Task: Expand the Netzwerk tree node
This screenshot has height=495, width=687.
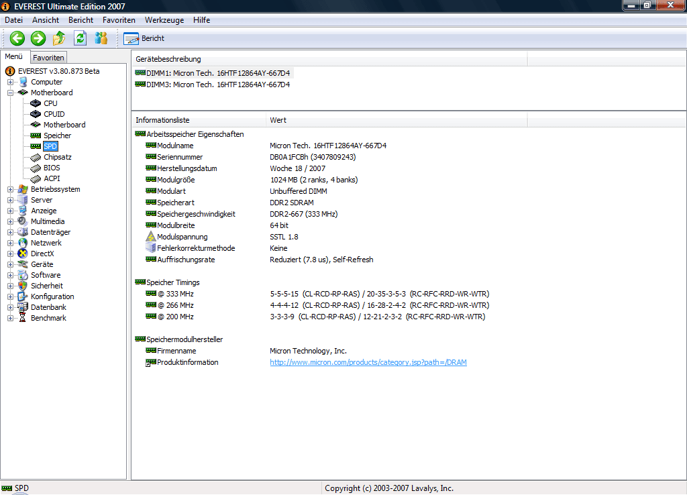Action: click(10, 243)
